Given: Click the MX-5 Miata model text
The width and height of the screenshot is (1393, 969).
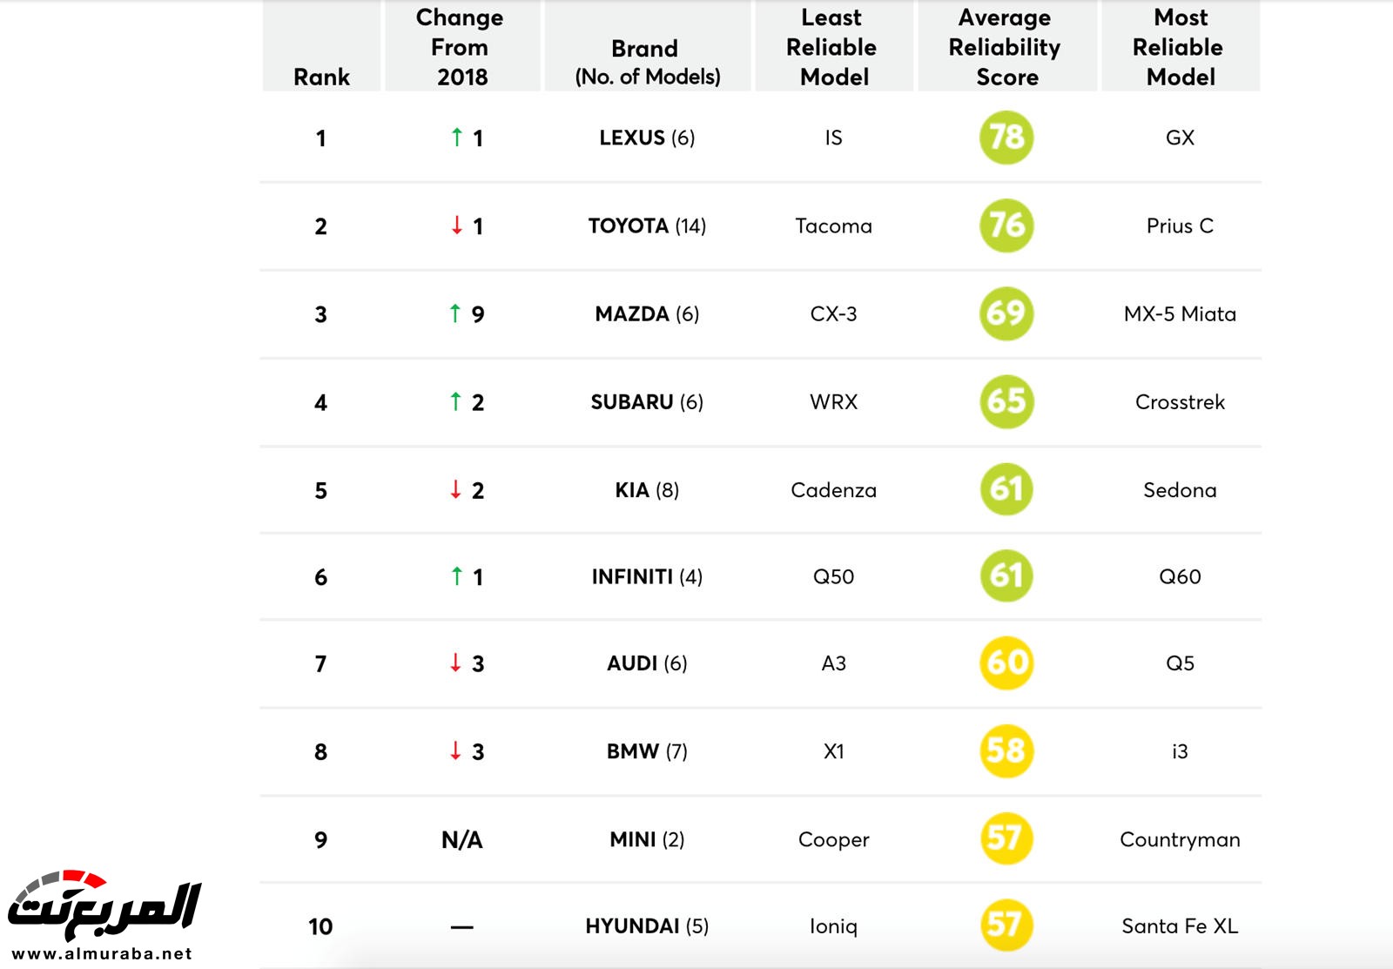Looking at the screenshot, I should (x=1180, y=314).
